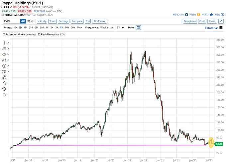Expand shapes tool options chevron
Image resolution: width=226 pixels, height=165 pixels.
(8, 54)
